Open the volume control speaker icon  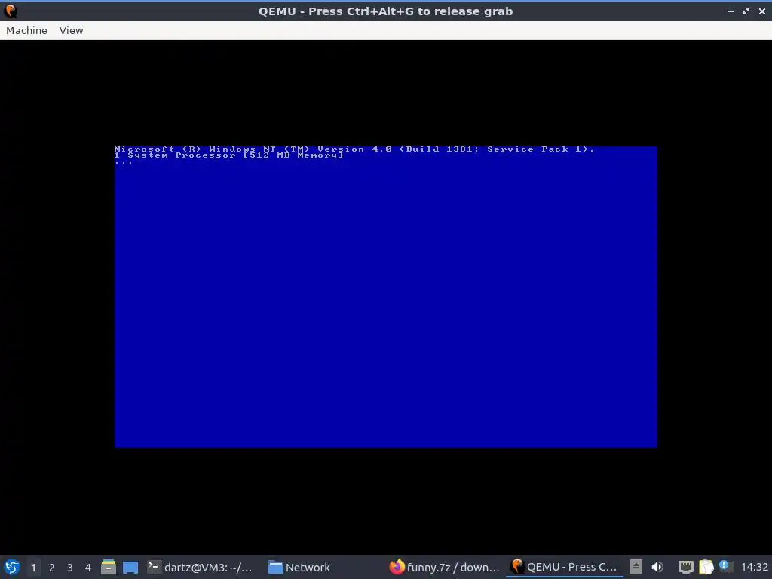click(657, 567)
